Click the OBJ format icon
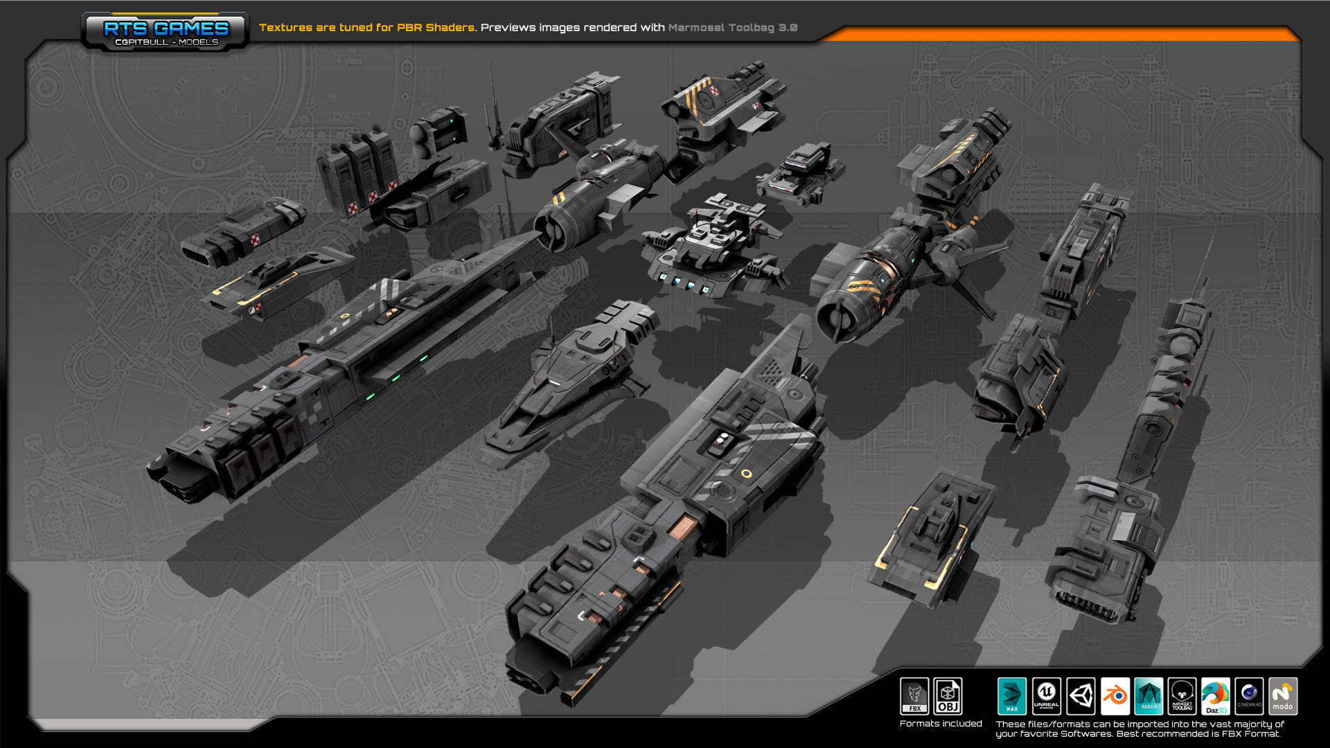Screen dimensions: 1330x748 [x=948, y=695]
